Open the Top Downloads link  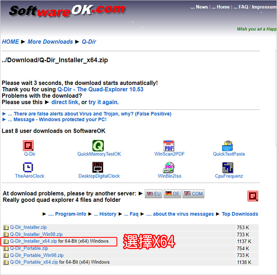pyautogui.click(x=240, y=214)
